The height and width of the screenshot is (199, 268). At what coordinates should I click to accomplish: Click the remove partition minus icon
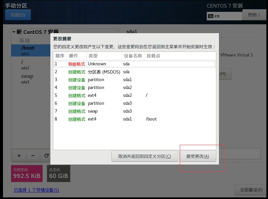[x=33, y=156]
